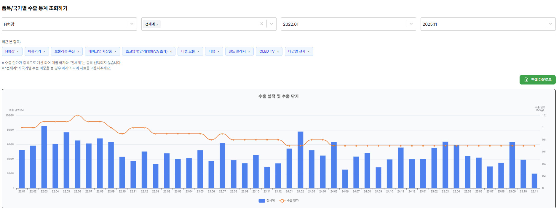Open the country selector dropdown arrow

click(271, 24)
